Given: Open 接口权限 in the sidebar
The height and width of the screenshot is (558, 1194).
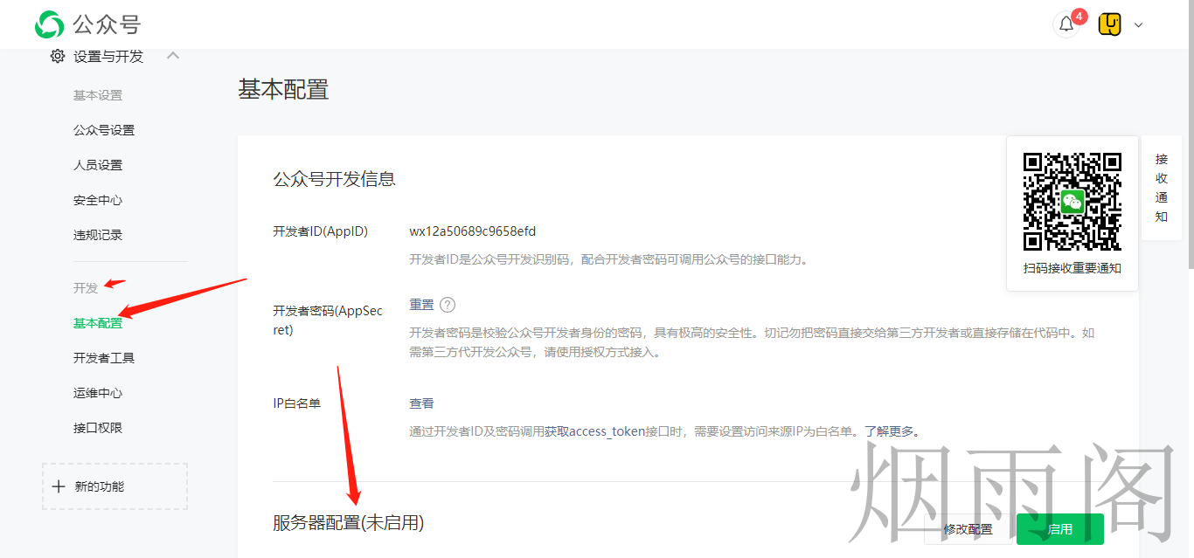Looking at the screenshot, I should pyautogui.click(x=98, y=428).
